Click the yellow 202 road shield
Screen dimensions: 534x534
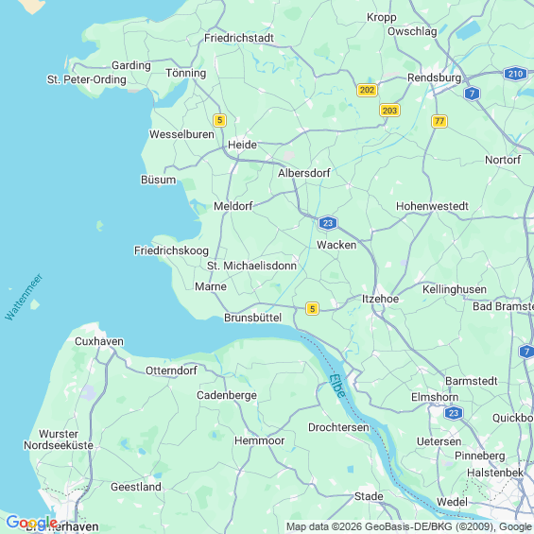tap(367, 90)
